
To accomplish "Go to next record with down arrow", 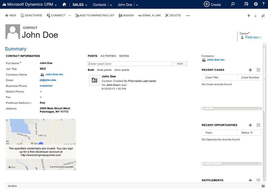I will tap(255, 16).
